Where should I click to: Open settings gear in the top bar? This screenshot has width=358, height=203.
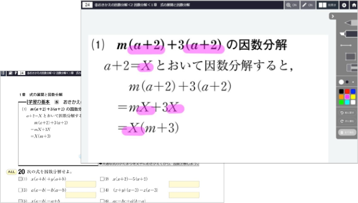[x=344, y=5]
